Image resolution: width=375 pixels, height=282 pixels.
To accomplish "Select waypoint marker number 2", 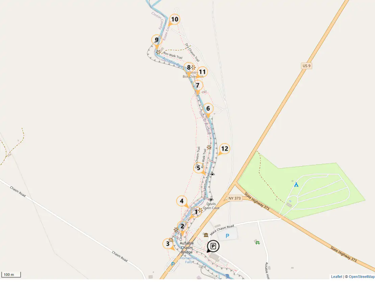I will pos(182,227).
